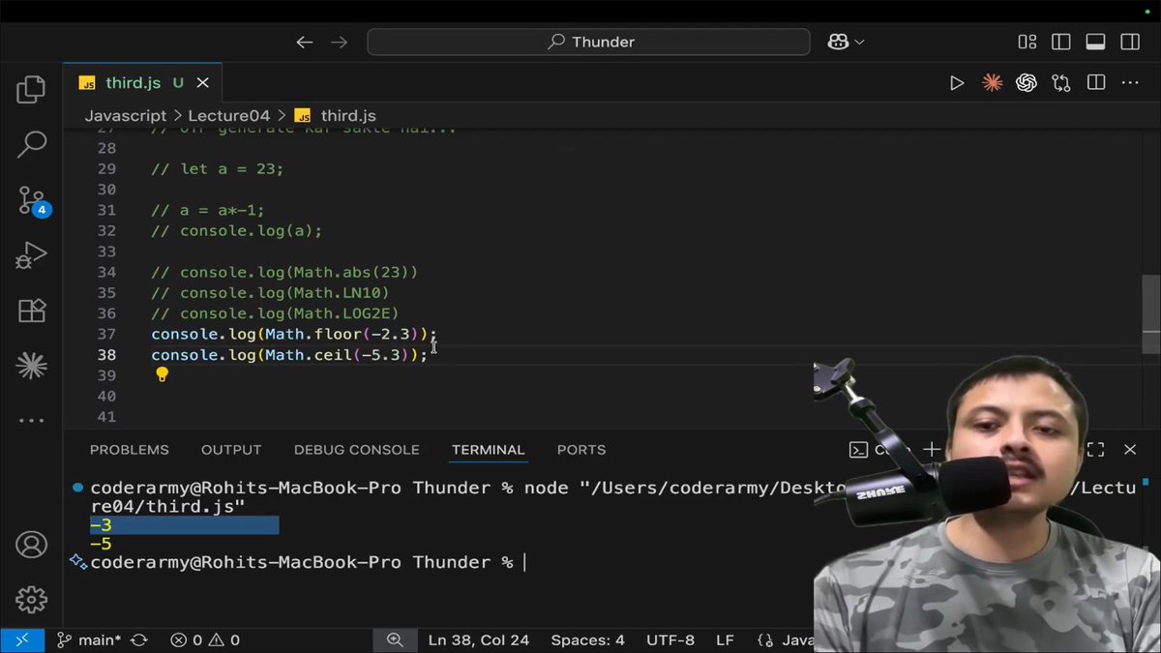The width and height of the screenshot is (1161, 653).
Task: Open remote window button in status bar
Action: pos(21,640)
